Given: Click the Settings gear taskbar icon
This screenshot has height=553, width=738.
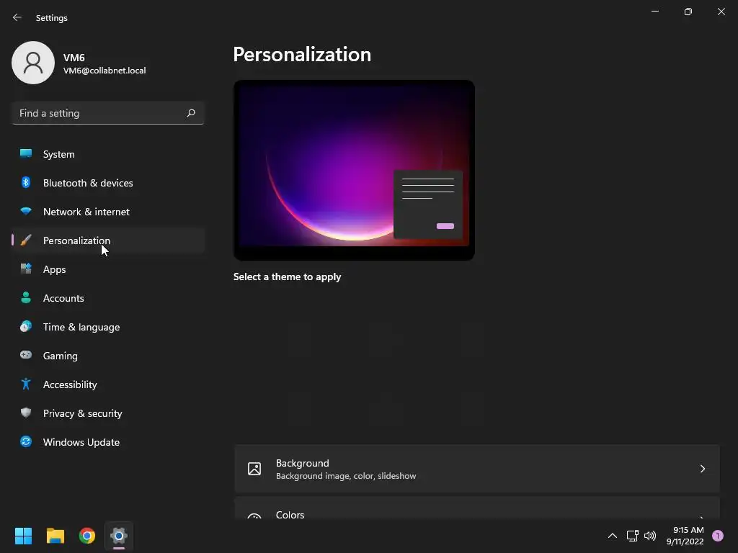Looking at the screenshot, I should (x=119, y=536).
